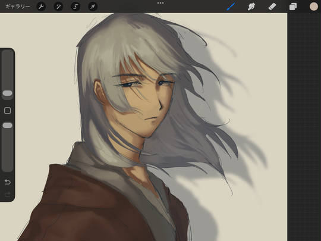The width and height of the screenshot is (321, 241).
Task: Click bottom of opacity slider track
Action: tap(7, 168)
